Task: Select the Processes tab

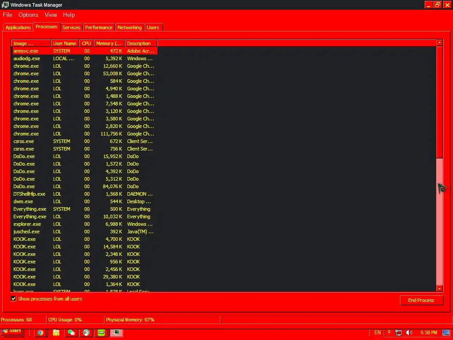Action: [x=46, y=27]
